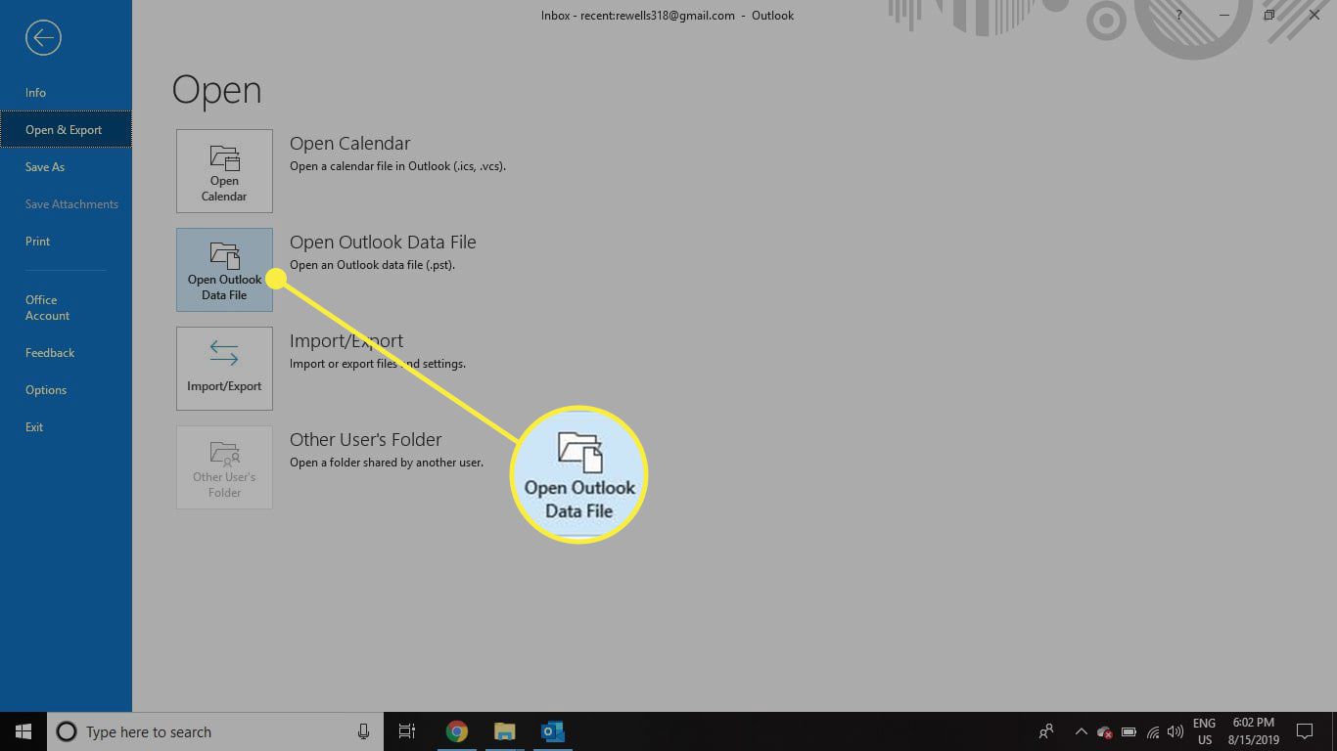Open the Windows Start menu

point(23,731)
